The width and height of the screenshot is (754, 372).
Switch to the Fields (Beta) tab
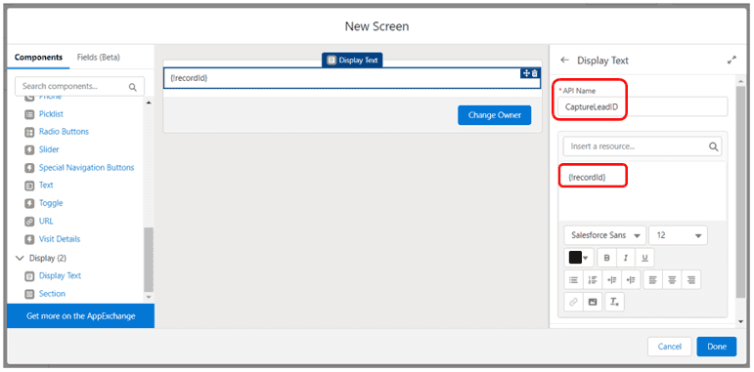tap(99, 58)
